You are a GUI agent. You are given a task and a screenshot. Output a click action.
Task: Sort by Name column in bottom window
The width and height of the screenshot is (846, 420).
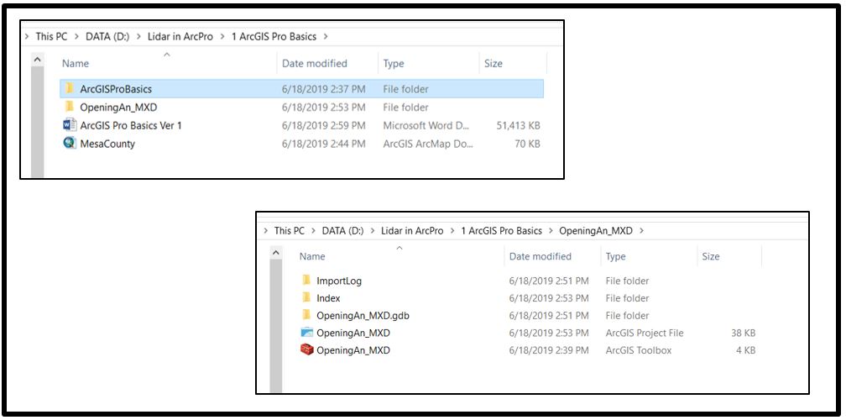point(312,256)
